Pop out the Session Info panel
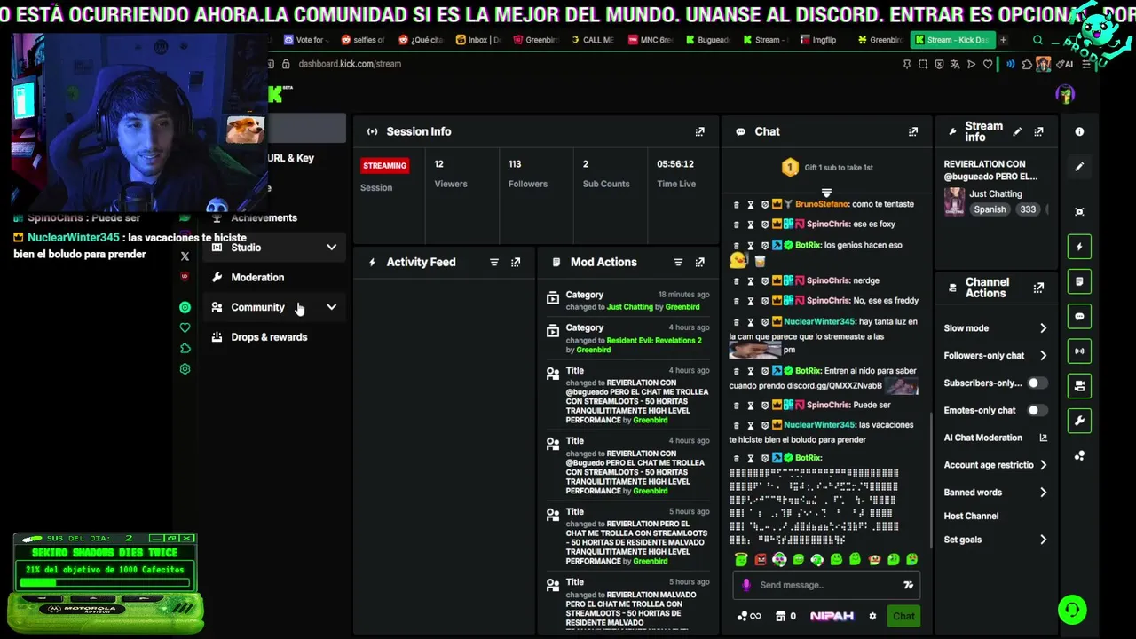This screenshot has height=639, width=1136. (x=699, y=131)
